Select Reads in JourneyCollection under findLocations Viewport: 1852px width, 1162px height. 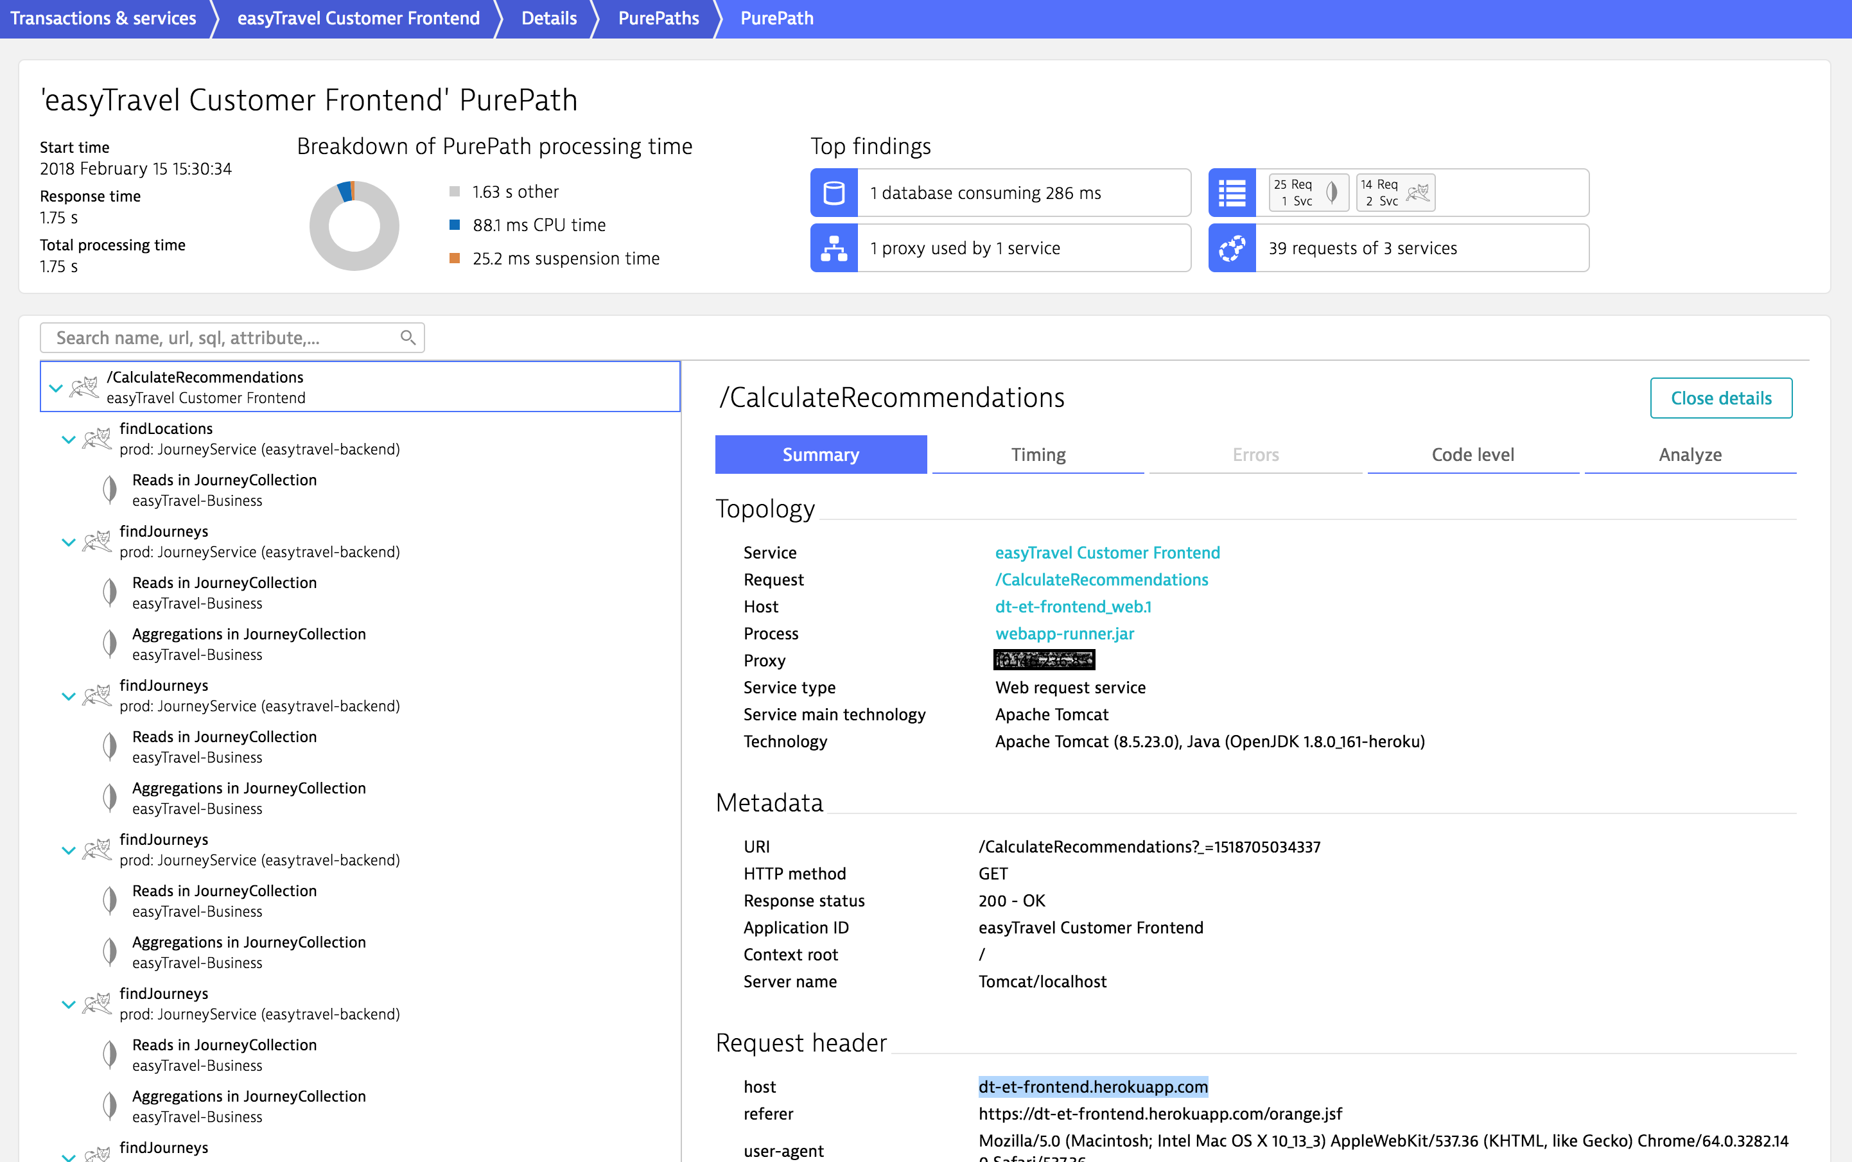[360, 490]
